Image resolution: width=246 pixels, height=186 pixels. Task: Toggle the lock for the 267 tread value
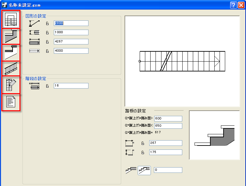tap(143, 143)
